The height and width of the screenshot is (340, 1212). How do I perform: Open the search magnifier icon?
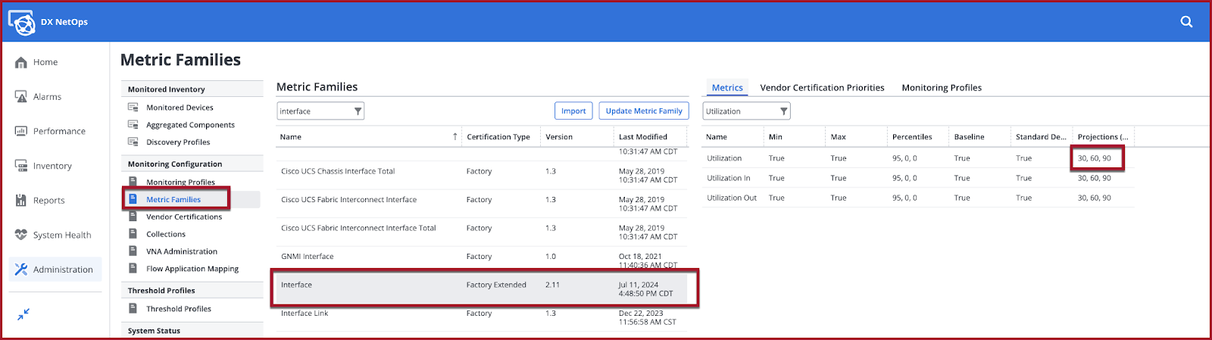click(1186, 22)
